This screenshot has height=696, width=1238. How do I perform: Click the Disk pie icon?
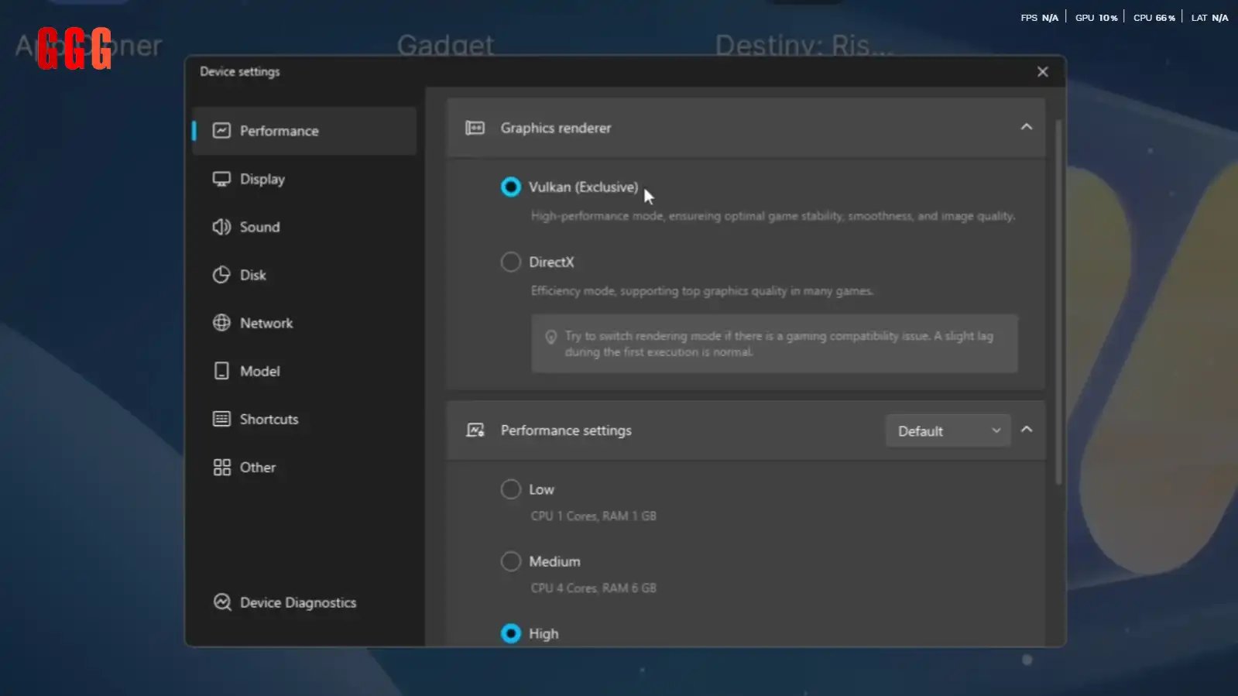[x=221, y=275]
